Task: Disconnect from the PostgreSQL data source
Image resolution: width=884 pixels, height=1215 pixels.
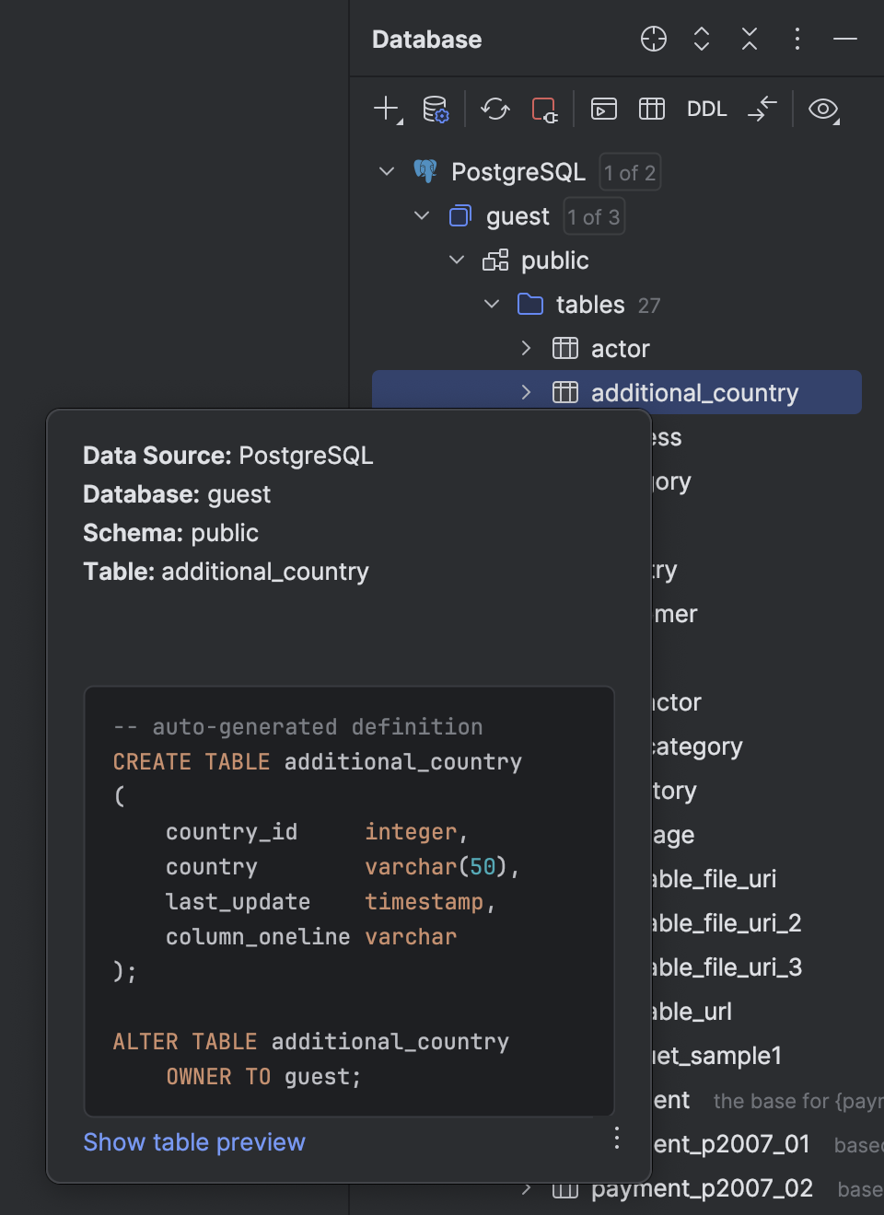Action: pyautogui.click(x=545, y=109)
